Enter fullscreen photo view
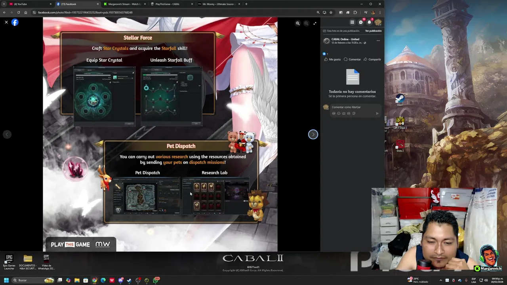This screenshot has height=285, width=507. tap(315, 23)
